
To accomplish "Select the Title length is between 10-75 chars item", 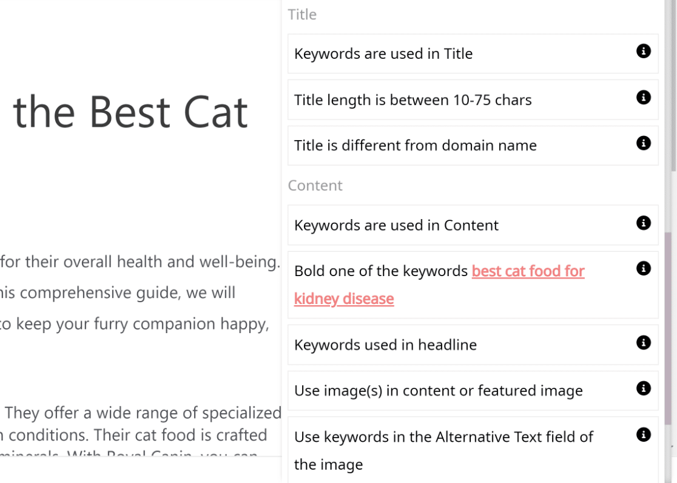I will click(473, 100).
